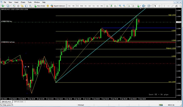Toggle the Expert Advisors button
This screenshot has width=183, height=107.
(58, 6)
